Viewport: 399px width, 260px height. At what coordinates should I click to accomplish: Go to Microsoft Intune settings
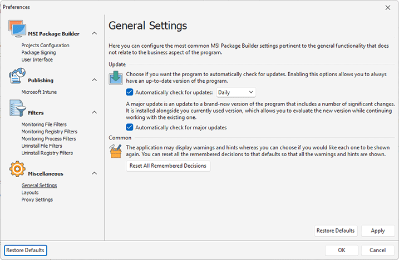39,92
